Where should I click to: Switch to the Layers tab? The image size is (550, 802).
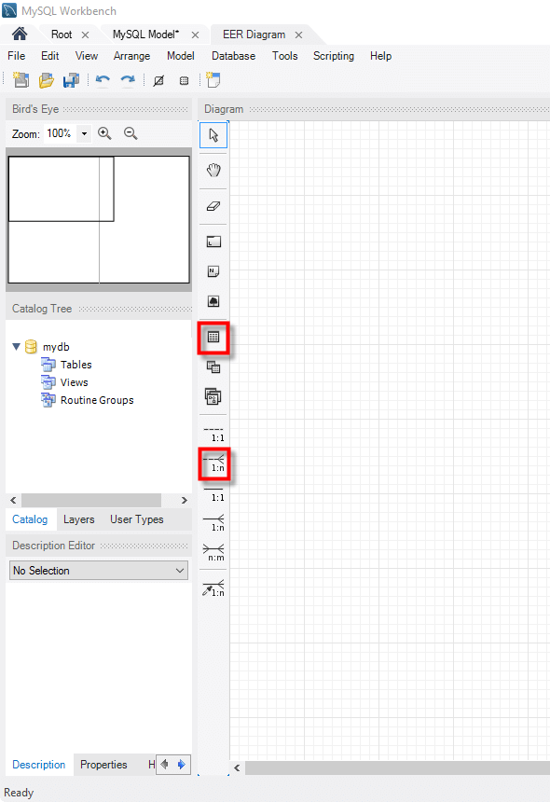pos(78,519)
